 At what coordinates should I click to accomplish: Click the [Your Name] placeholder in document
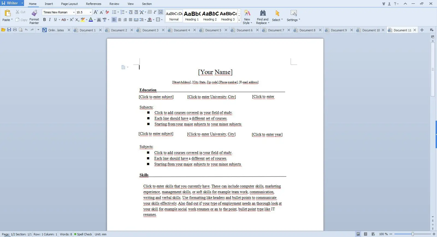[x=215, y=72]
